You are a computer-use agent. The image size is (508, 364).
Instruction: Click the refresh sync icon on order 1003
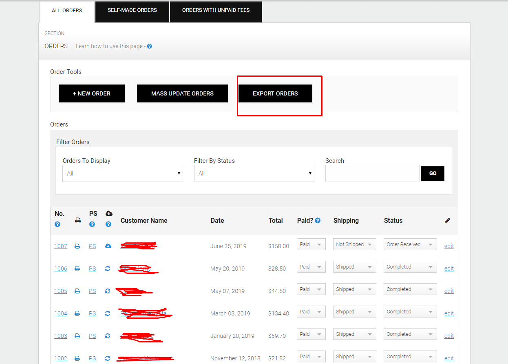pos(108,335)
